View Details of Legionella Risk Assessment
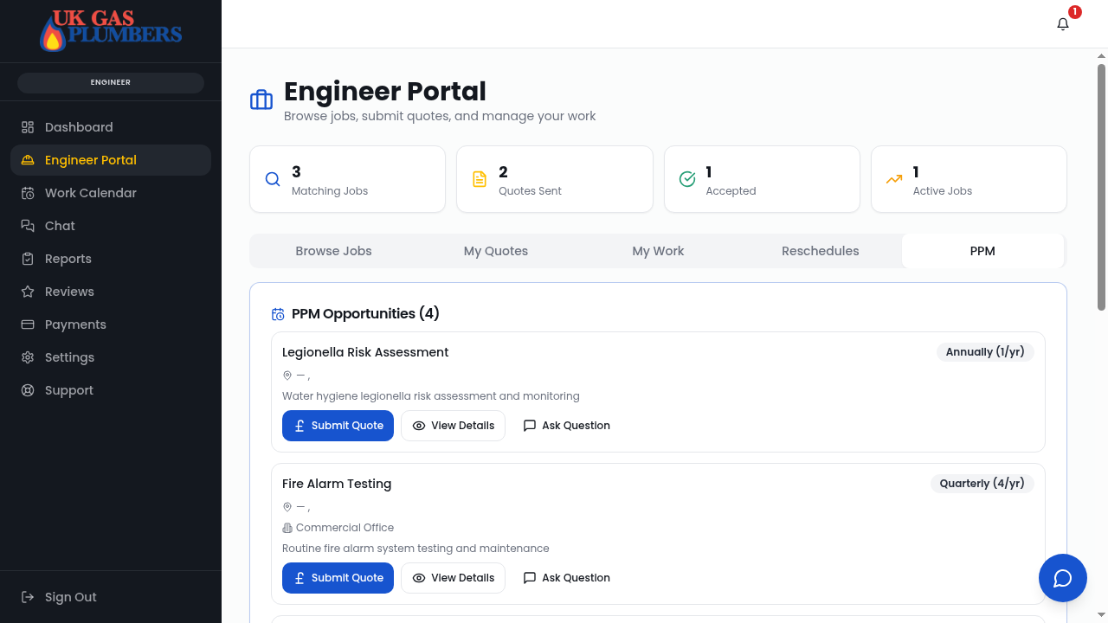The width and height of the screenshot is (1108, 623). [453, 426]
